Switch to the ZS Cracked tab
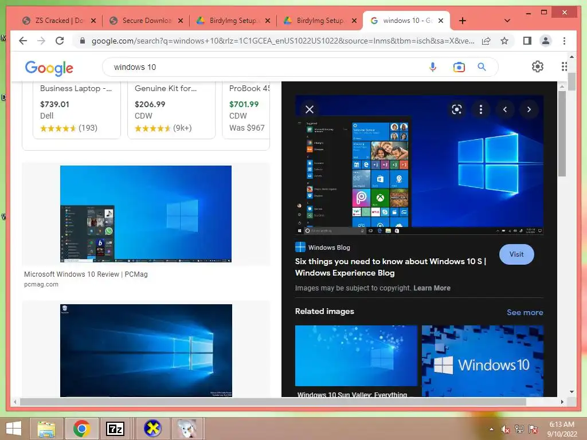Screen dimensions: 587x440 (x=59, y=21)
